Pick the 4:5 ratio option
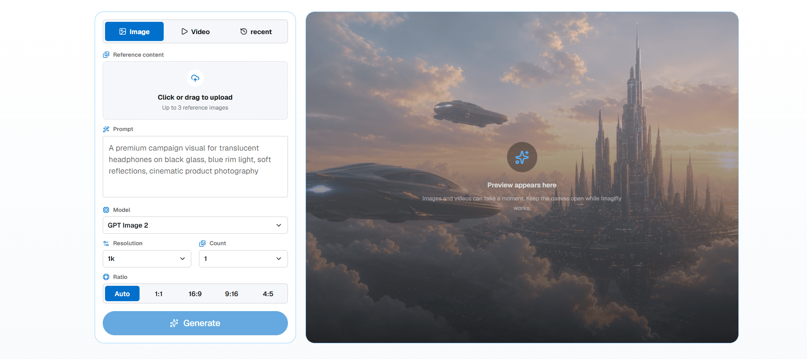807x359 pixels. 268,293
